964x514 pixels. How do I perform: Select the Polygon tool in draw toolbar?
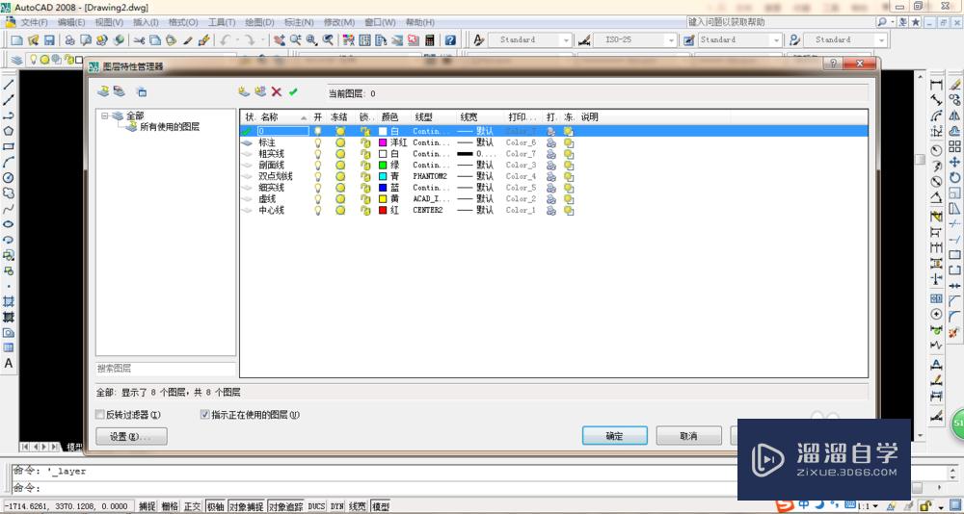pyautogui.click(x=9, y=131)
